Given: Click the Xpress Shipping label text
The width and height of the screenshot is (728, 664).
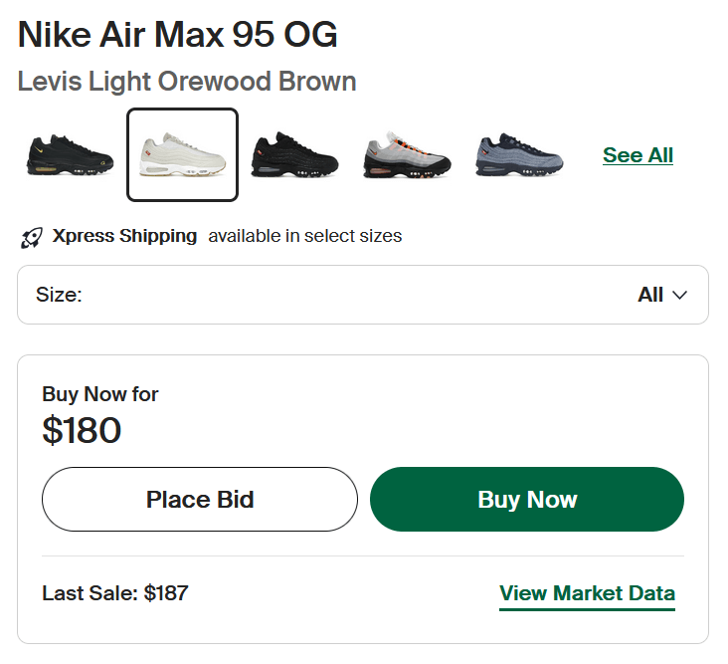Looking at the screenshot, I should (124, 237).
